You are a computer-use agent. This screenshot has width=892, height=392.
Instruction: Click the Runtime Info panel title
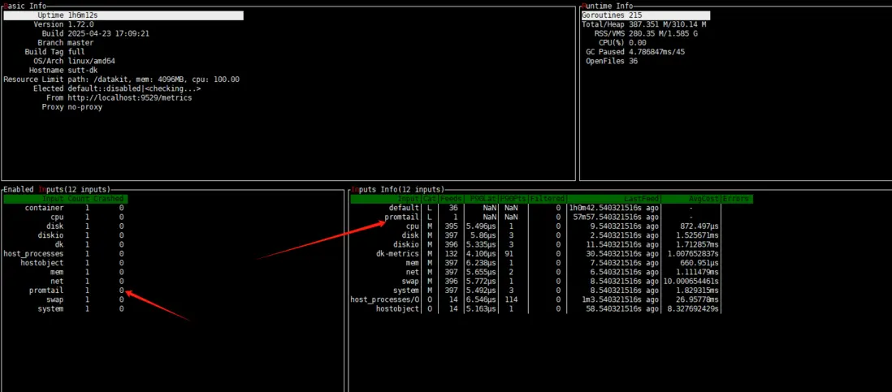pos(607,6)
